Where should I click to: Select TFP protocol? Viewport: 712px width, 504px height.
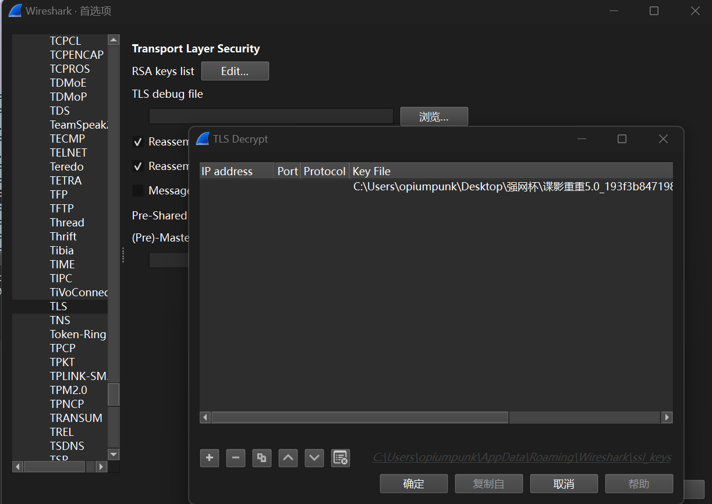59,194
